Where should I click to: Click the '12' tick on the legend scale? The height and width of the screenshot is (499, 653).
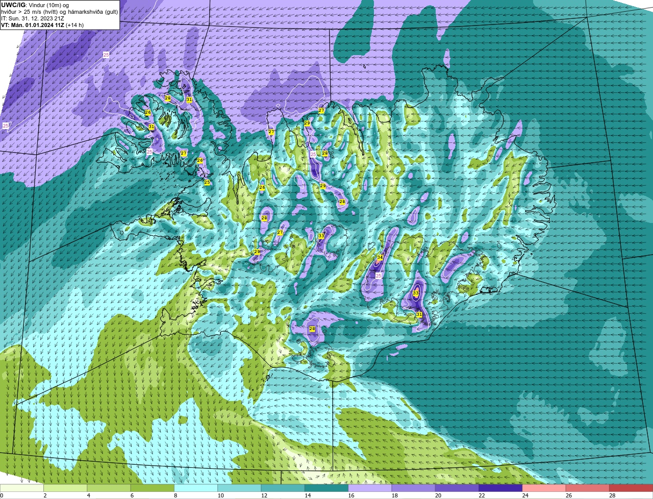[264, 495]
